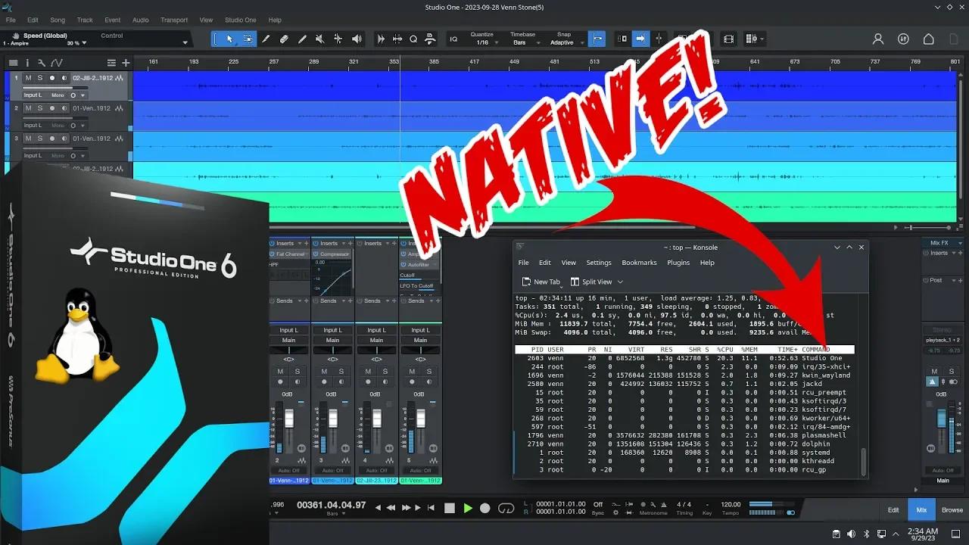Screen dimensions: 969x545
Task: Toggle the Autoscroll arrow button
Action: tap(641, 39)
